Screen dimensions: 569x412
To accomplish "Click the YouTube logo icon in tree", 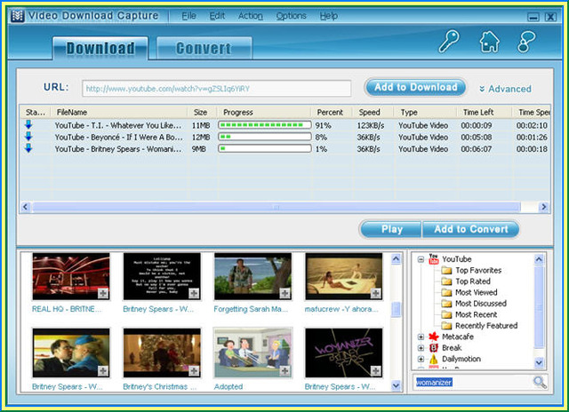I will (433, 258).
